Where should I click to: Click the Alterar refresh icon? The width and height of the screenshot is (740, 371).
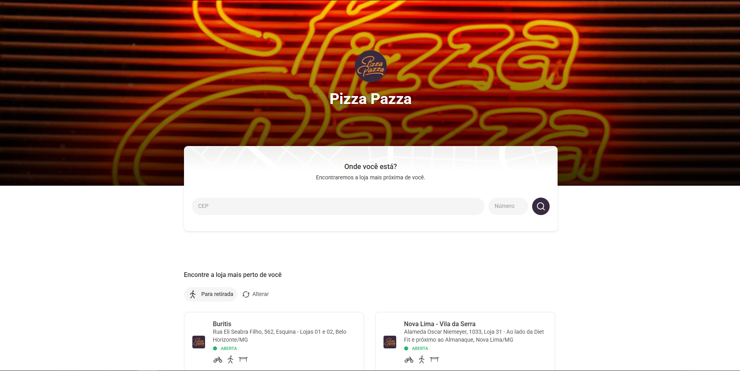pos(246,294)
